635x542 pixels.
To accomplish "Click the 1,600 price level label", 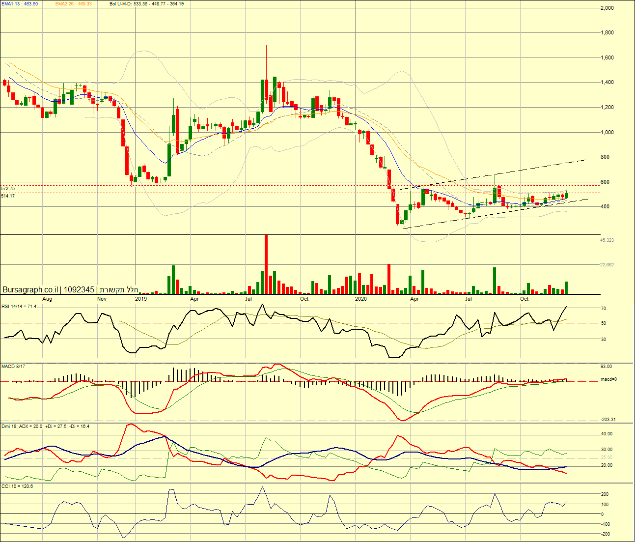I will point(607,57).
